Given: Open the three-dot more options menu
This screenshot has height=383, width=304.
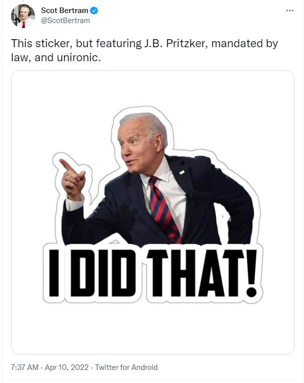Looking at the screenshot, I should click(289, 11).
